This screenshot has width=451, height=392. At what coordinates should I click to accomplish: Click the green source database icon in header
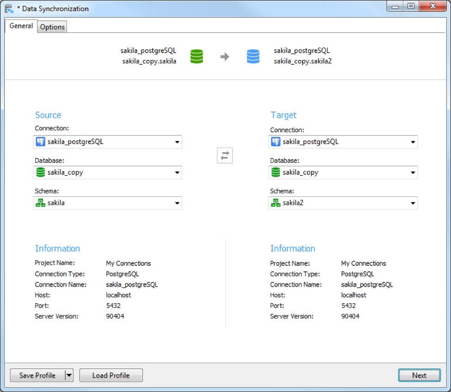197,56
